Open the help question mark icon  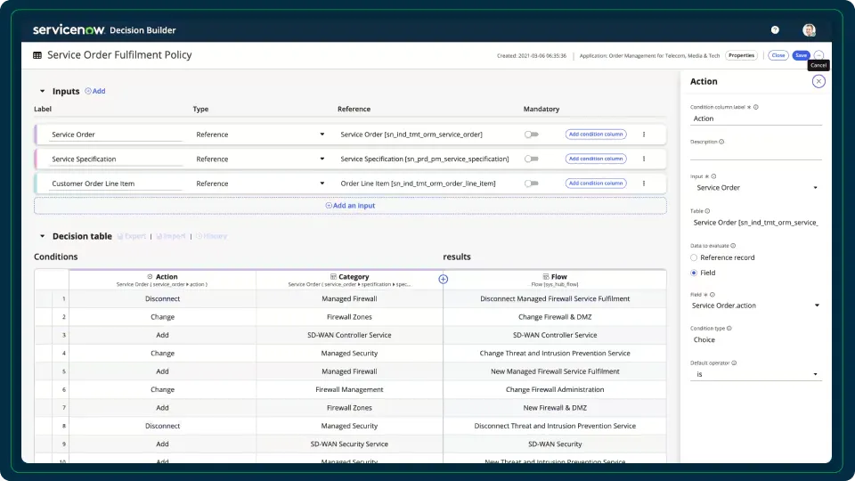(x=775, y=30)
